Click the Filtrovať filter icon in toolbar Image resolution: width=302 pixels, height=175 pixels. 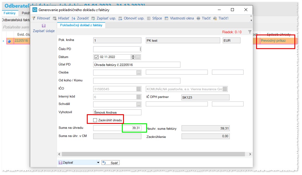(34, 18)
